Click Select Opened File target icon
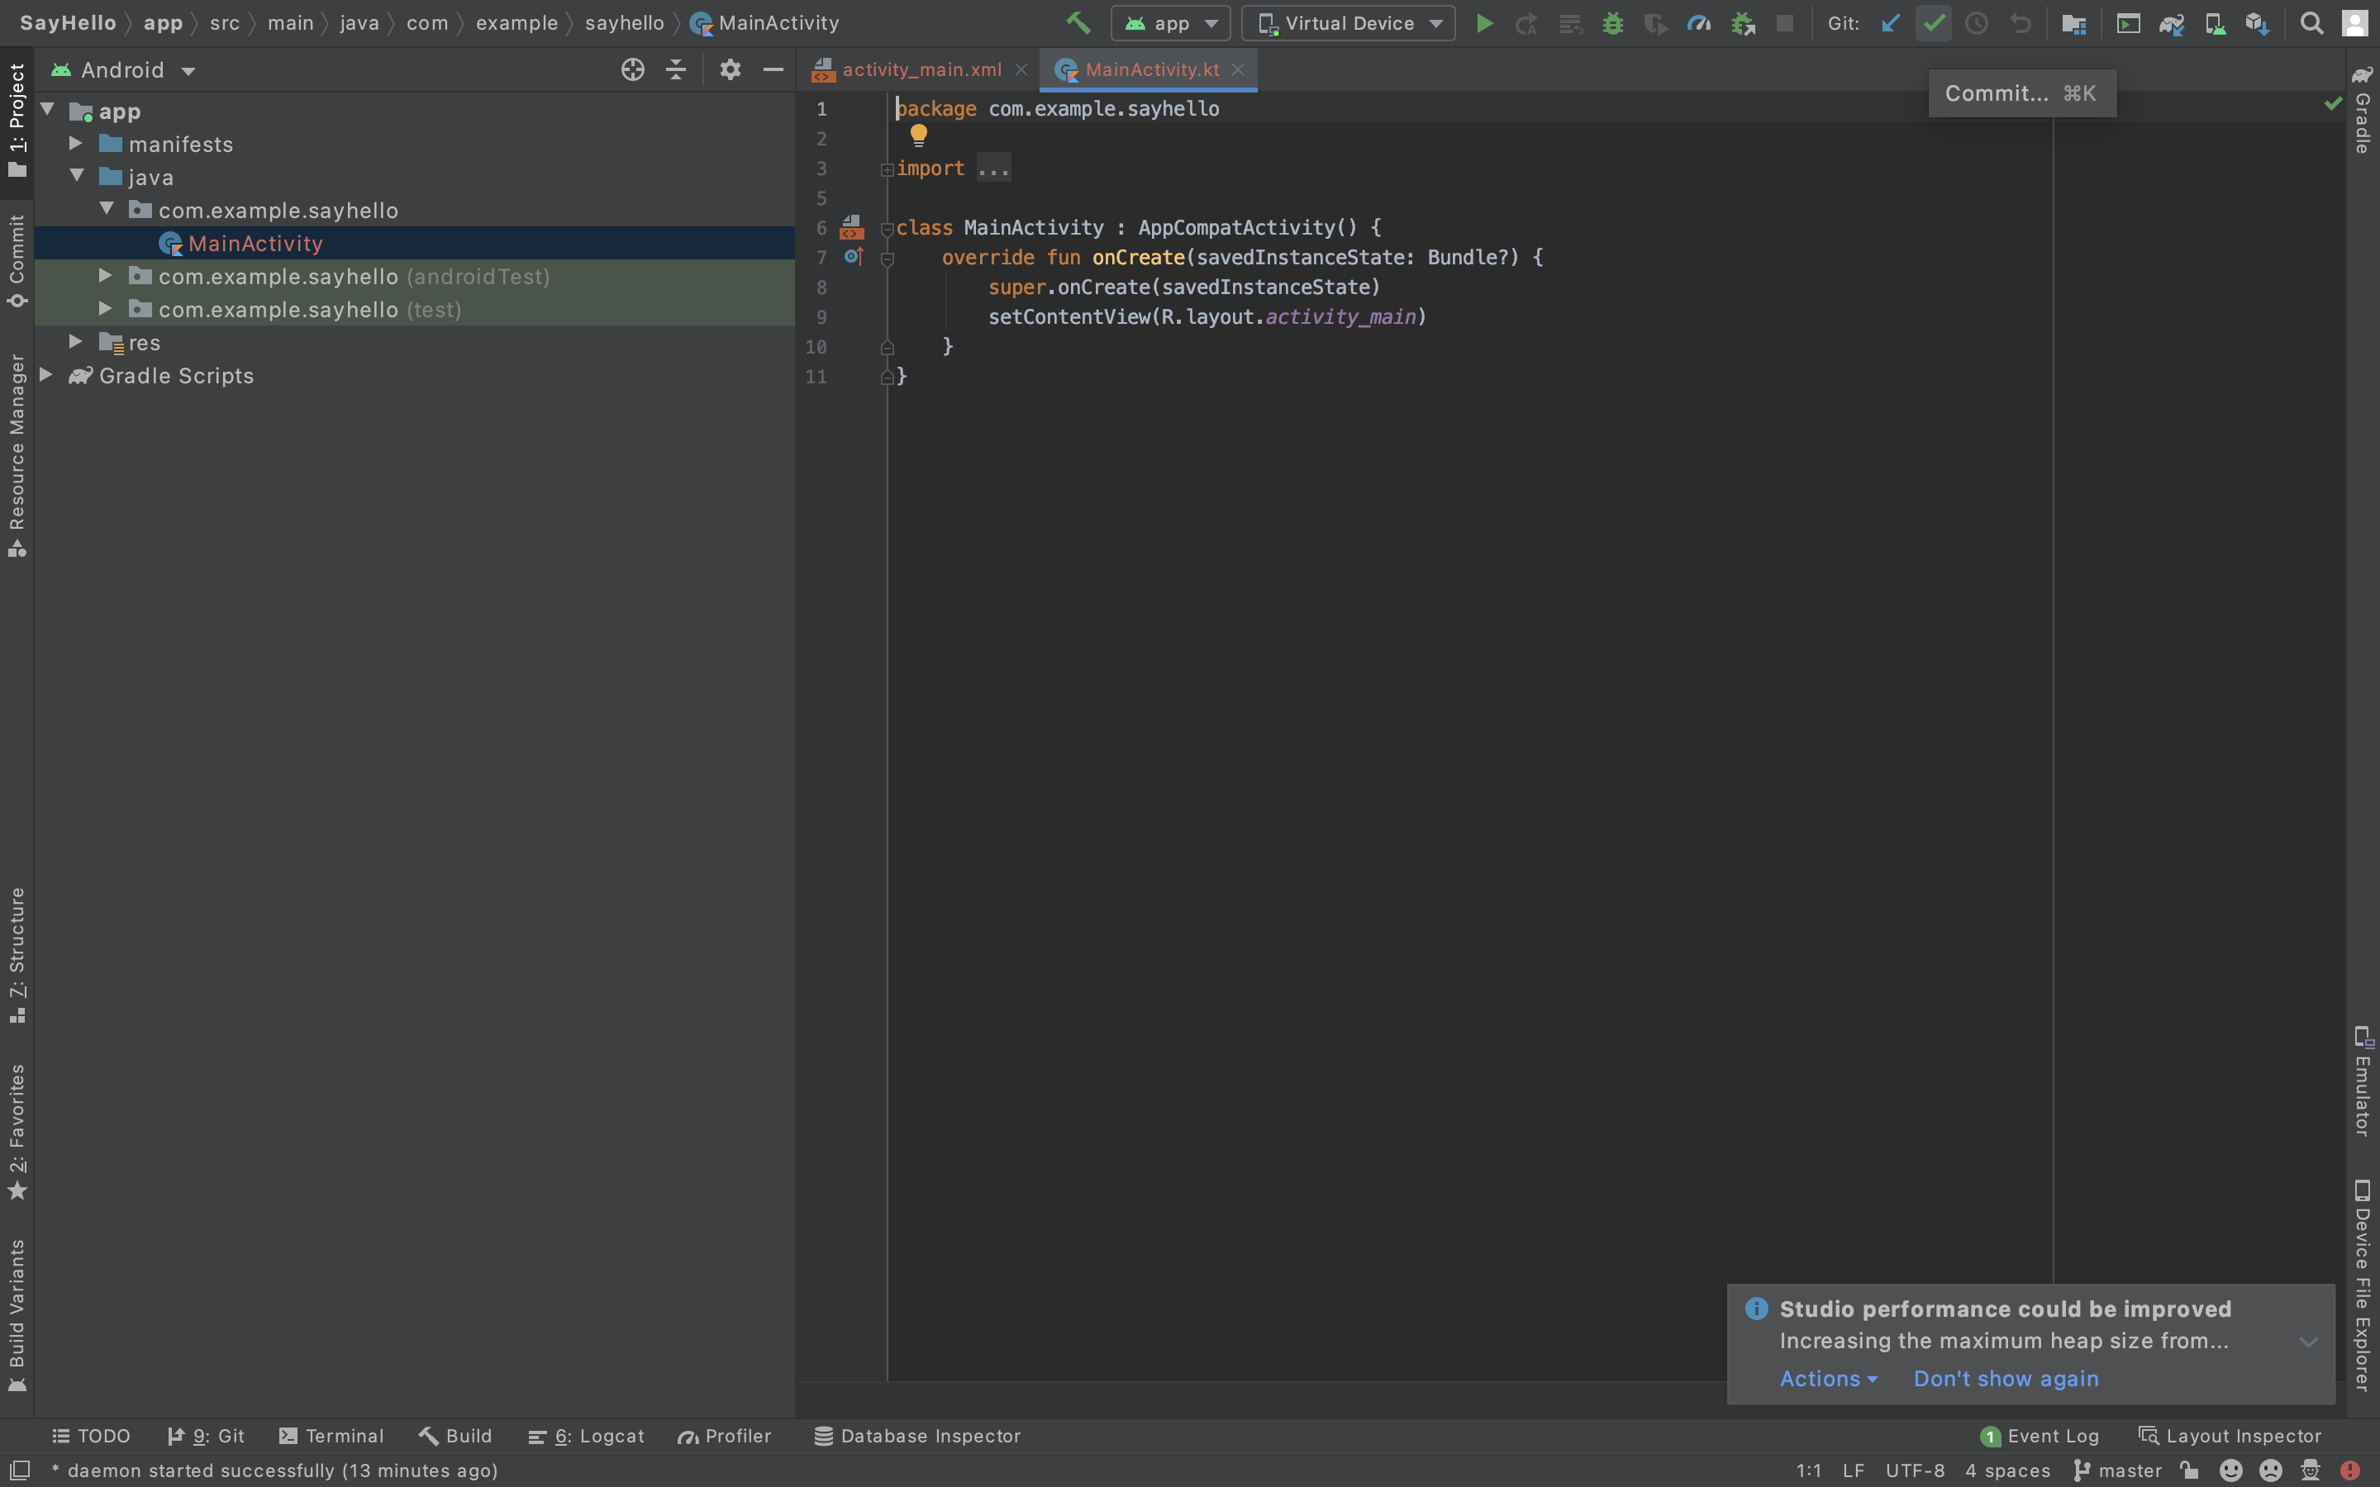 point(632,70)
